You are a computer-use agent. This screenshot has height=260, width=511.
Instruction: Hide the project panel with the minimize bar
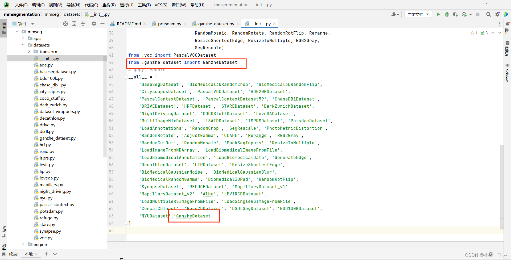click(102, 24)
